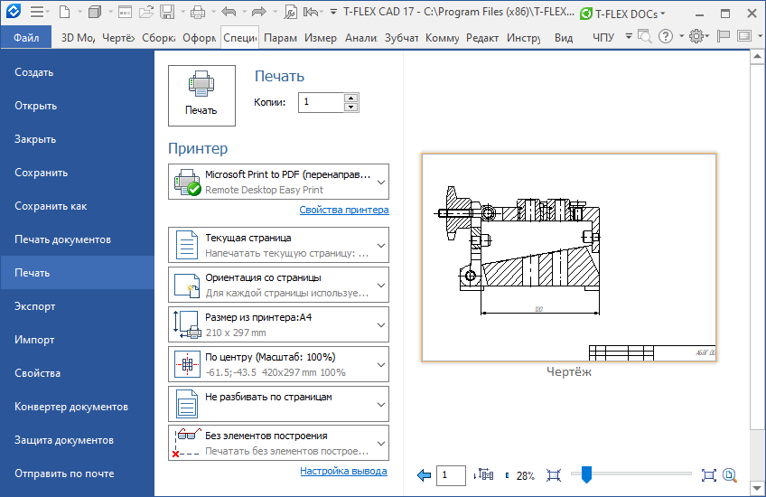Increase the copies count with the up arrow
This screenshot has width=766, height=497.
pyautogui.click(x=351, y=98)
